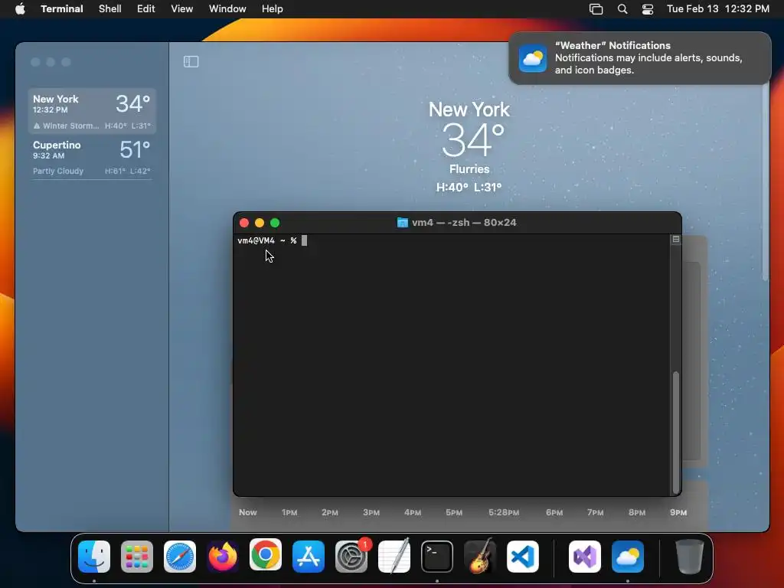Click the H:40° L:31° main text
The width and height of the screenshot is (784, 588).
point(469,187)
